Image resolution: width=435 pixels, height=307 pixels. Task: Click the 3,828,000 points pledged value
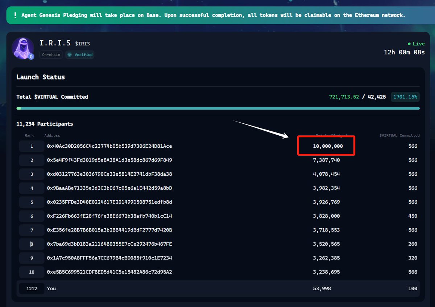point(326,216)
